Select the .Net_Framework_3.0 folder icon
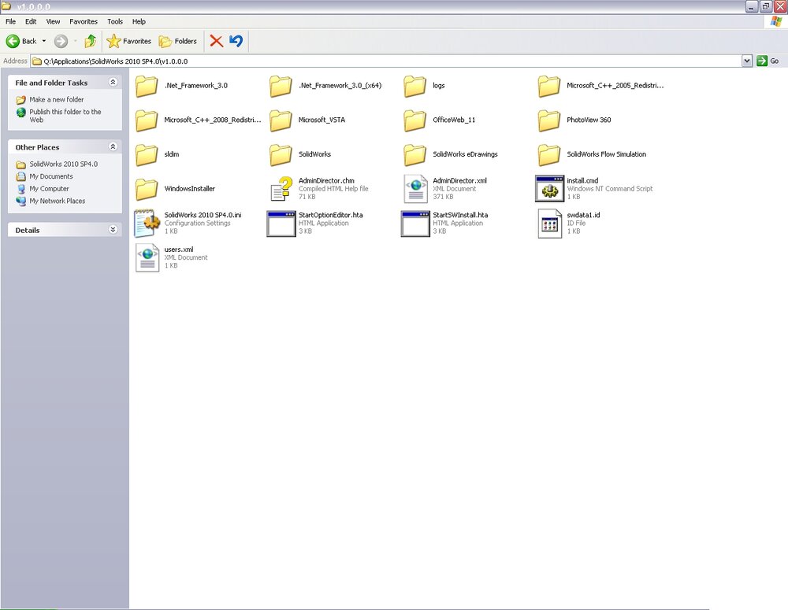788x610 pixels. pyautogui.click(x=147, y=86)
